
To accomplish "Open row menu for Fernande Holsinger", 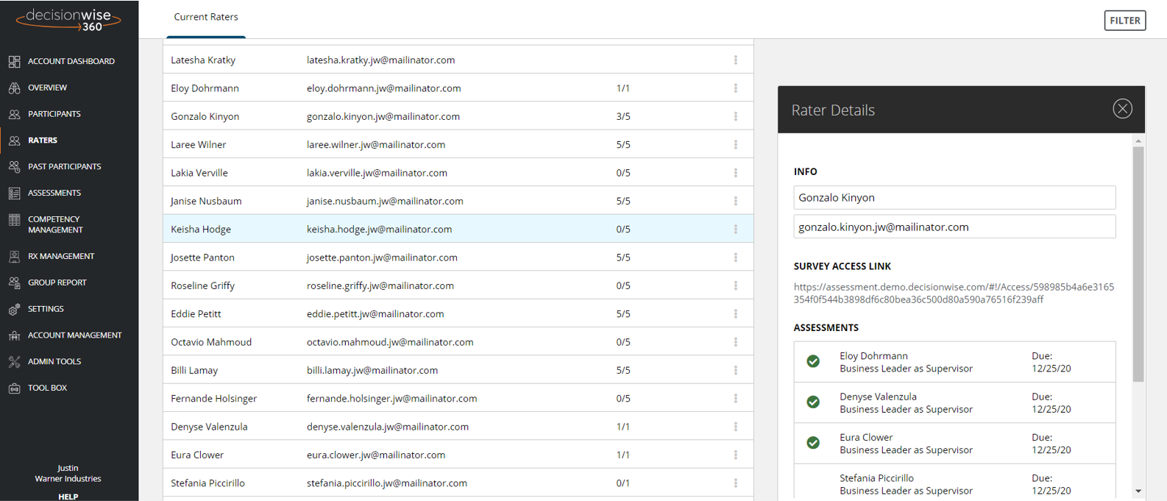I will (735, 399).
